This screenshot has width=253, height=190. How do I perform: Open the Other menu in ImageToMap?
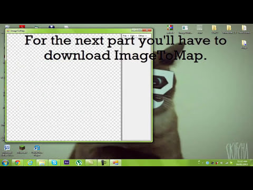click(142, 36)
